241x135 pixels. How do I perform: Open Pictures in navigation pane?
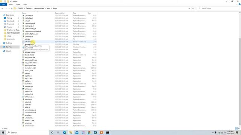pyautogui.click(x=9, y=27)
